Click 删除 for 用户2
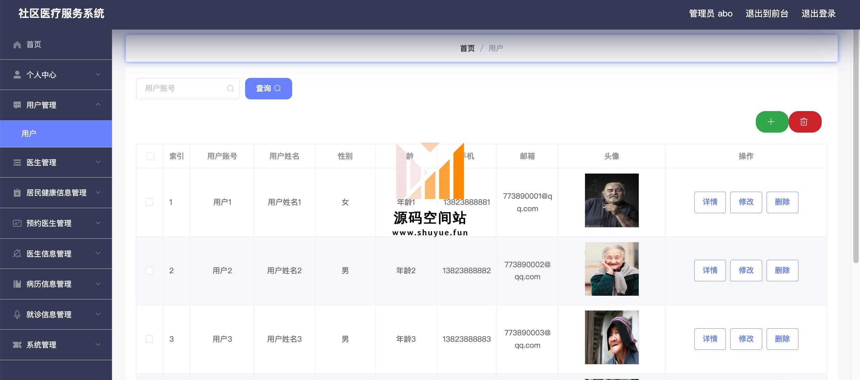860x380 pixels. click(x=782, y=271)
